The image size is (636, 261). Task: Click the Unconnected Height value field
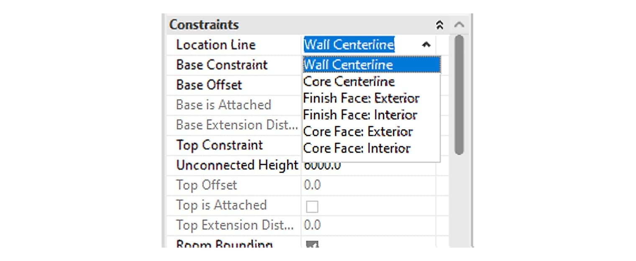tap(368, 166)
